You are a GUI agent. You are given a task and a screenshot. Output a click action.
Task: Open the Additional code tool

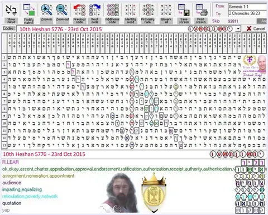point(112,13)
